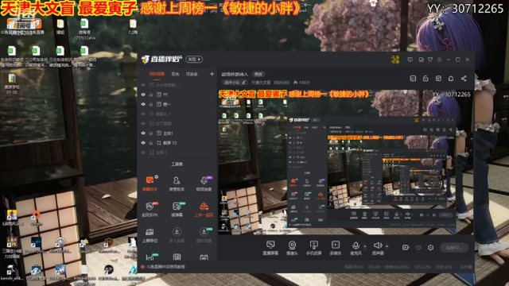
Task: Click the room ID 8826383
Action: pyautogui.click(x=281, y=83)
